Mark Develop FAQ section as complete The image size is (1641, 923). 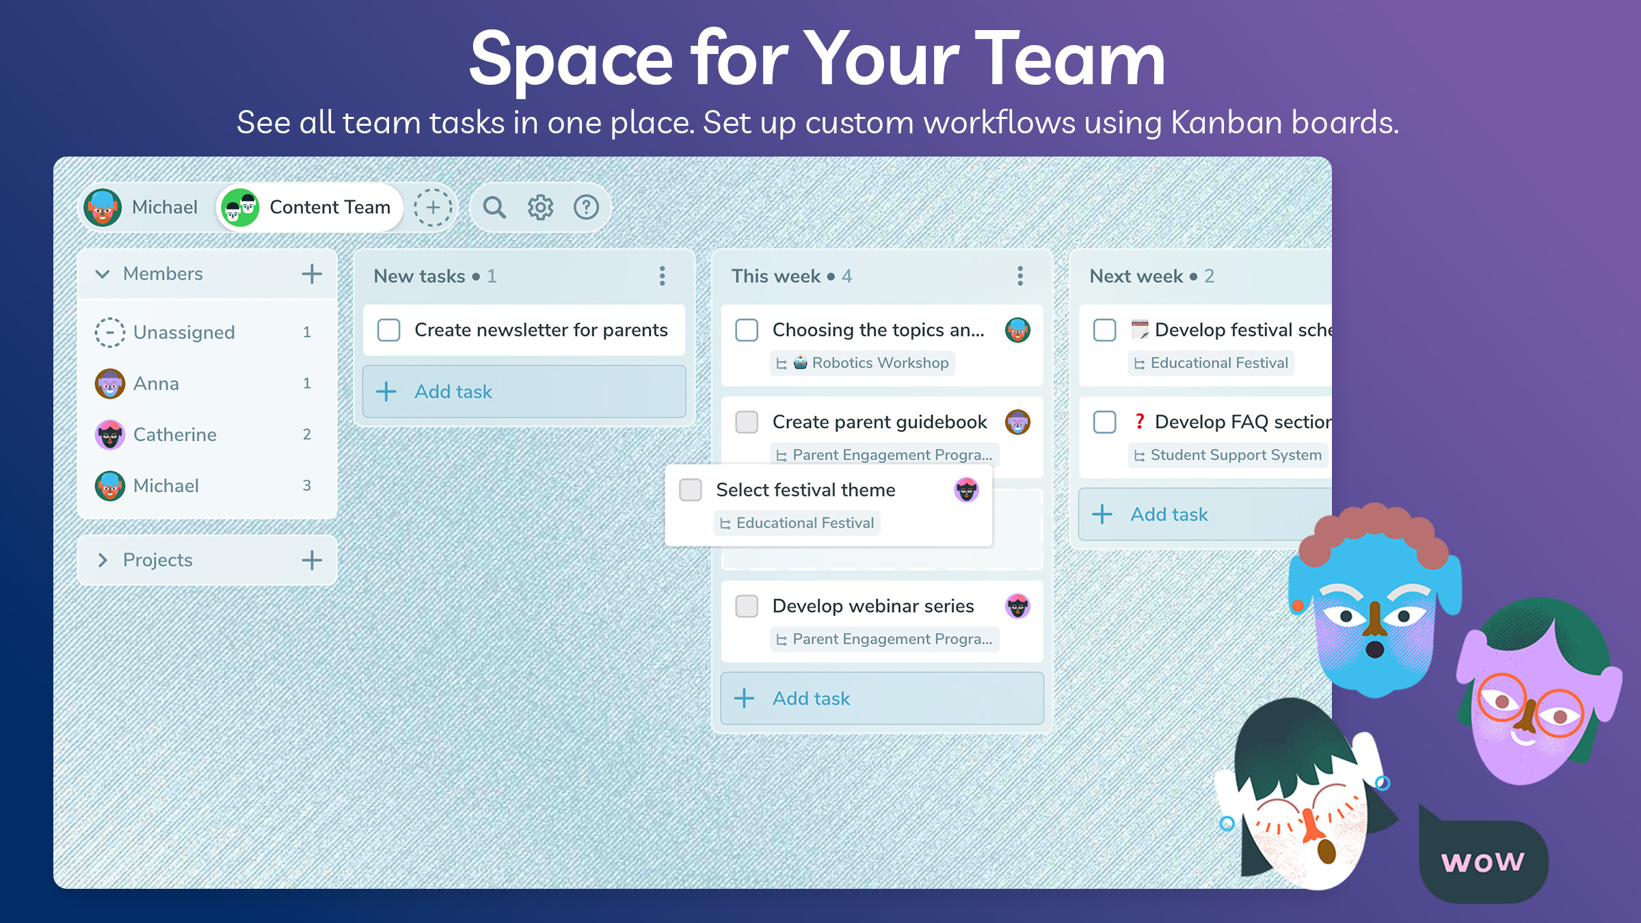click(1104, 422)
